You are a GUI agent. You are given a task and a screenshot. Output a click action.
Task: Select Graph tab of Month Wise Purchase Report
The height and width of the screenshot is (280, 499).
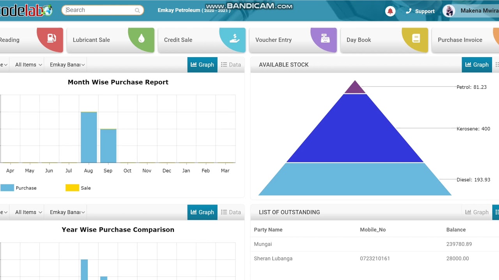click(x=202, y=65)
